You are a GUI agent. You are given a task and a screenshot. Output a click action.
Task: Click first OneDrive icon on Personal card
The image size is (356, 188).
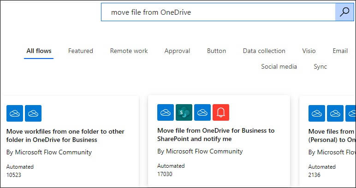click(x=317, y=113)
